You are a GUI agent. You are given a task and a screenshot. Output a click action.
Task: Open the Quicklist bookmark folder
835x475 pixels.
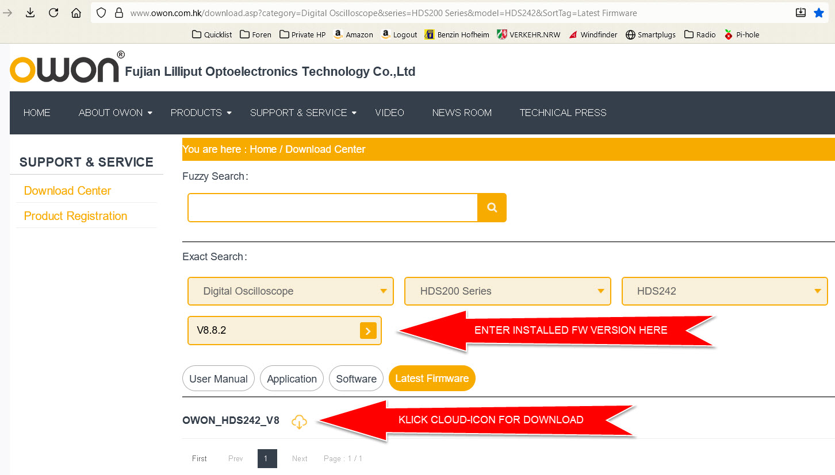click(212, 34)
